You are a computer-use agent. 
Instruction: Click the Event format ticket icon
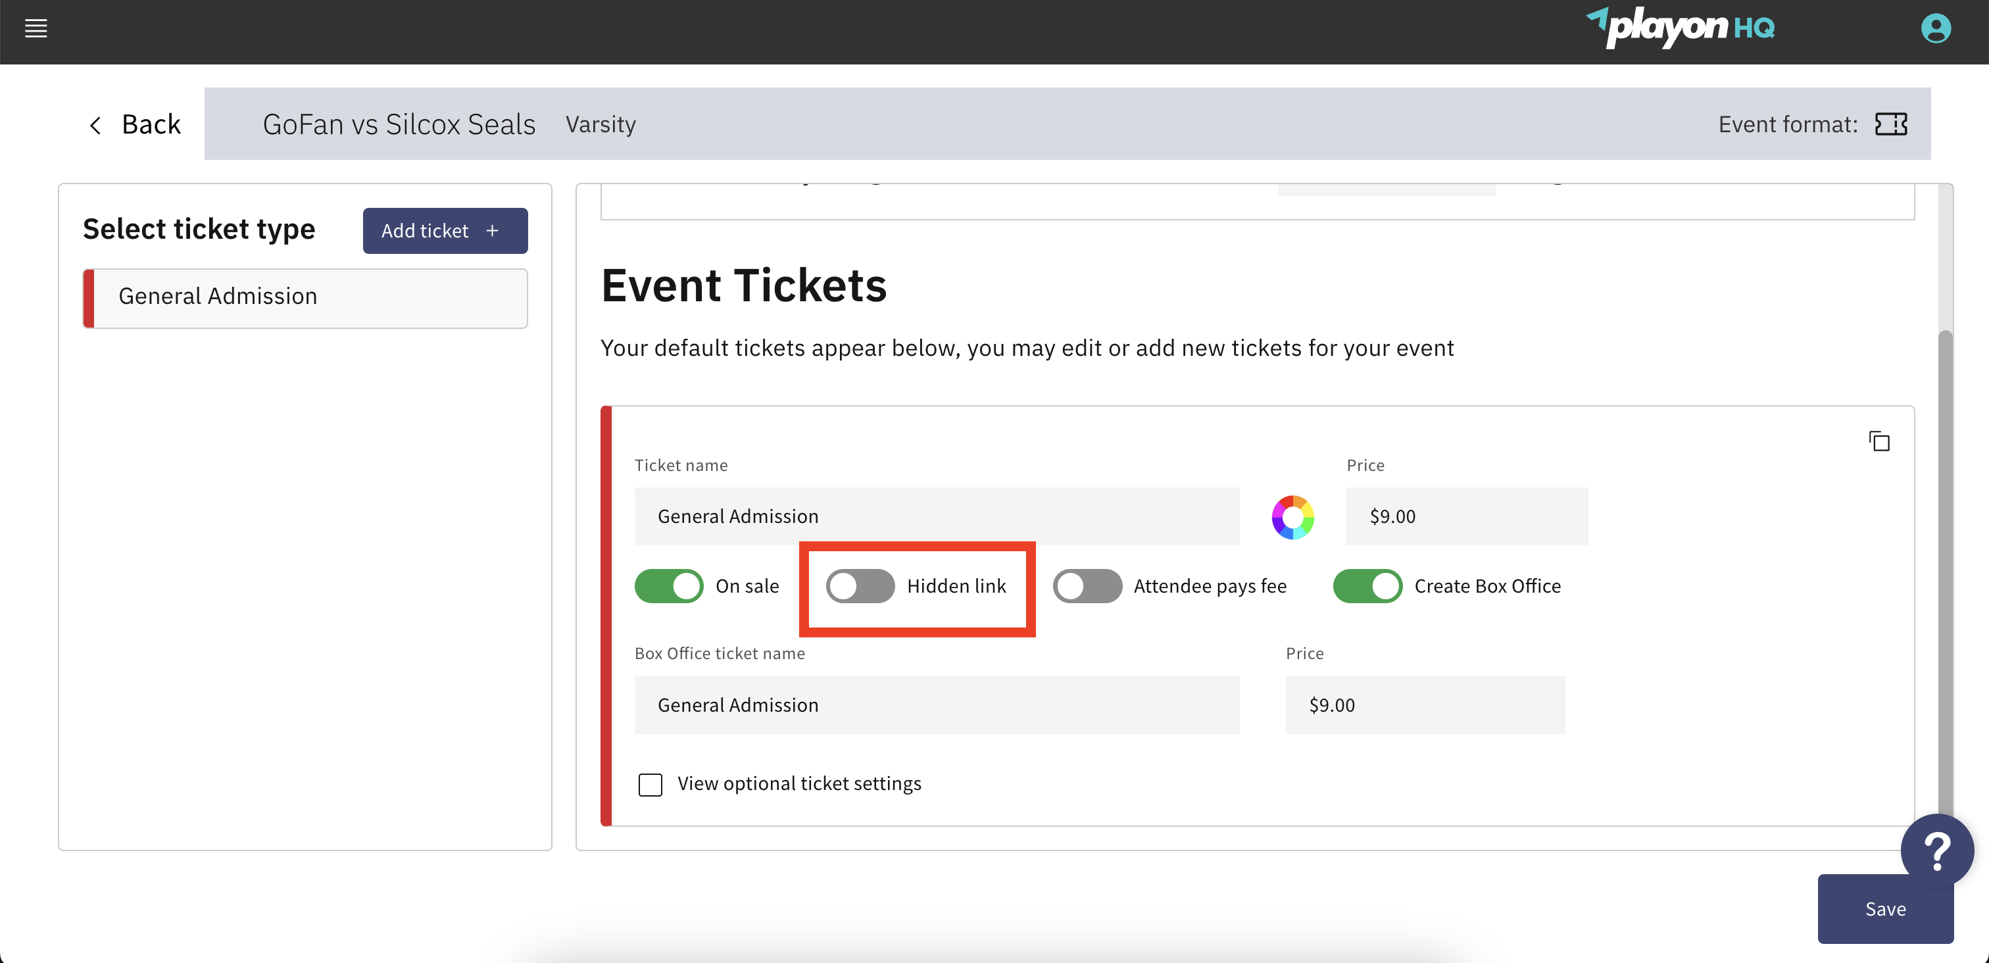coord(1890,124)
